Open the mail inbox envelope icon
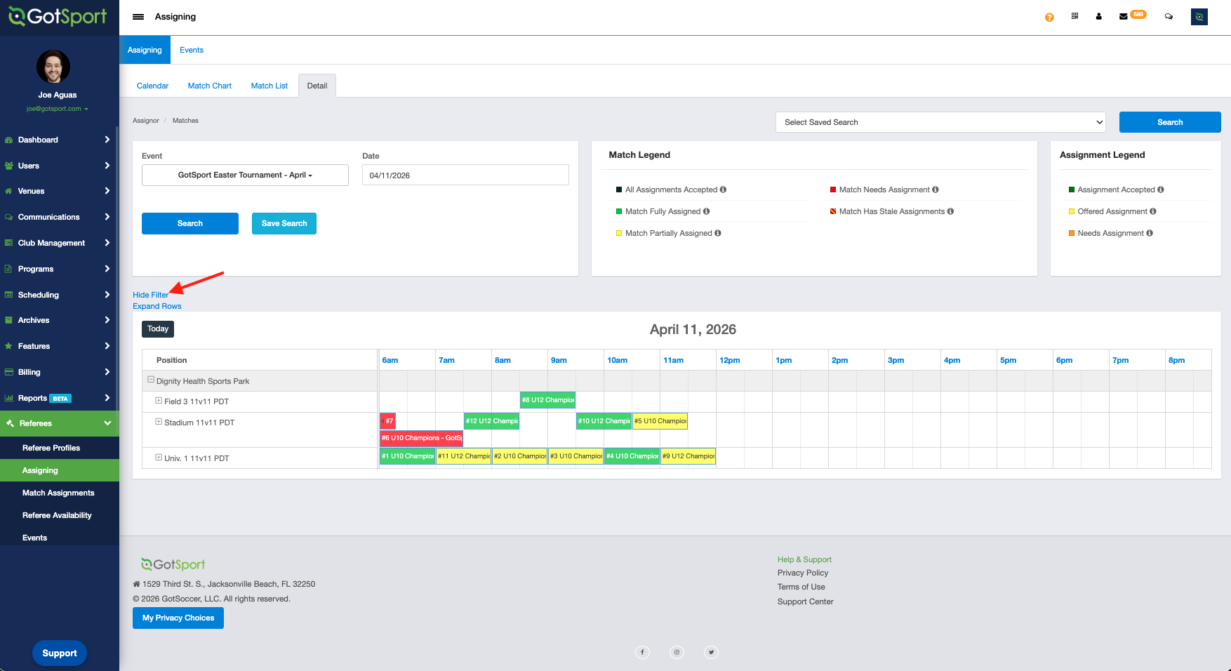Image resolution: width=1231 pixels, height=671 pixels. pos(1124,16)
